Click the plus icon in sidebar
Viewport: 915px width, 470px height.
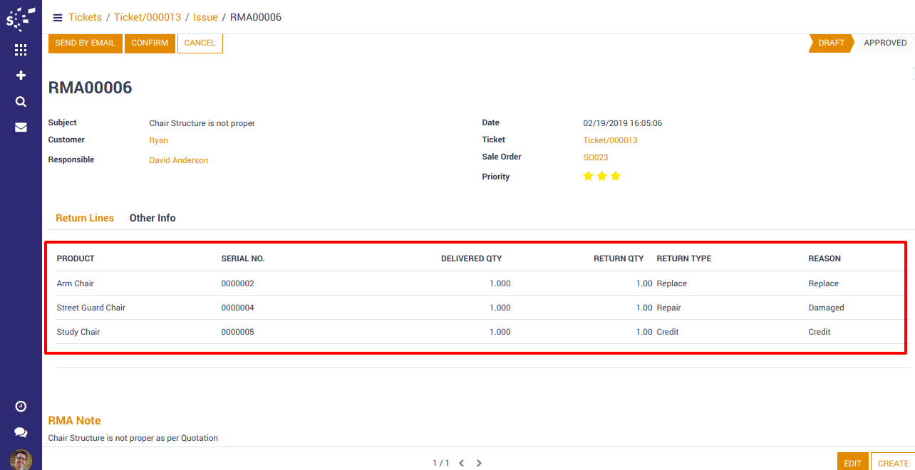(21, 75)
